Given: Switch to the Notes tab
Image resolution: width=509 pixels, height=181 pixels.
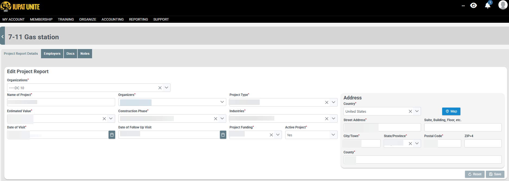Looking at the screenshot, I should click(85, 54).
